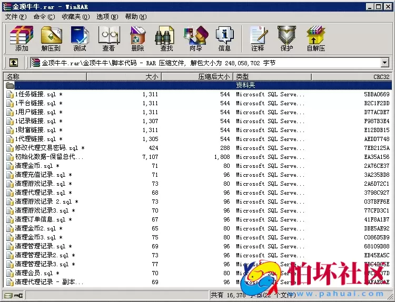
Task: Click archive icon in the address bar
Action: (x=35, y=63)
